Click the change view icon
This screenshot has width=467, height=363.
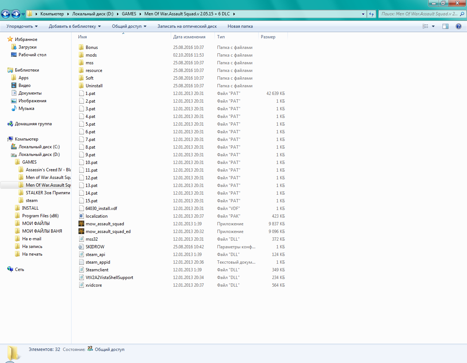425,26
